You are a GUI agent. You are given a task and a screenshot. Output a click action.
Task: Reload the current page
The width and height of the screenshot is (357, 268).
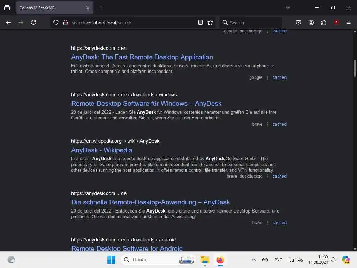tap(33, 23)
